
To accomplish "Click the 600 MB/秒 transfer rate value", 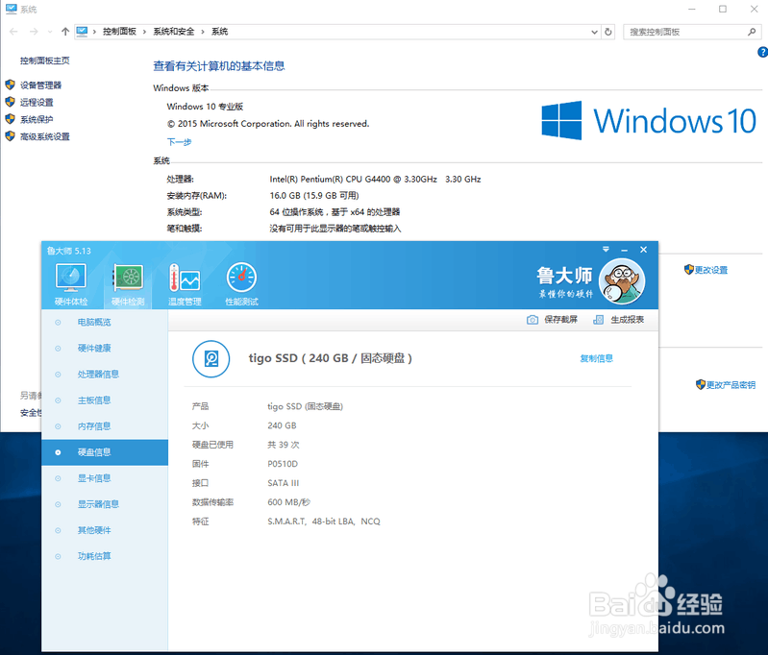I will point(289,501).
